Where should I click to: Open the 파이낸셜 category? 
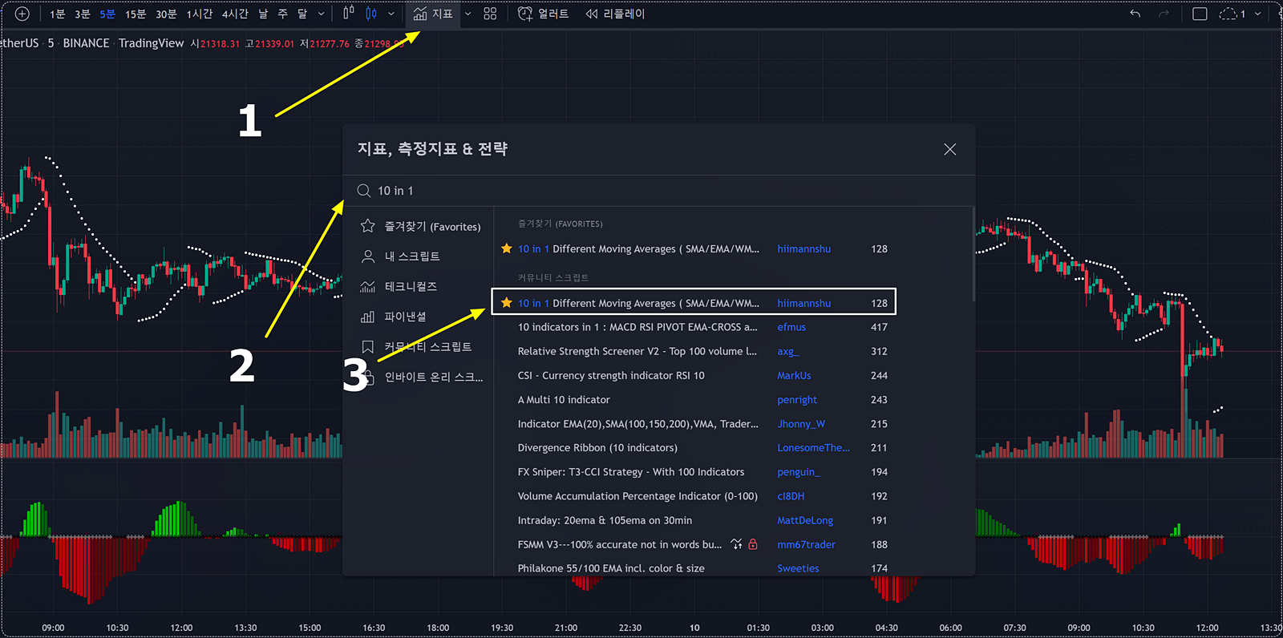coord(395,317)
